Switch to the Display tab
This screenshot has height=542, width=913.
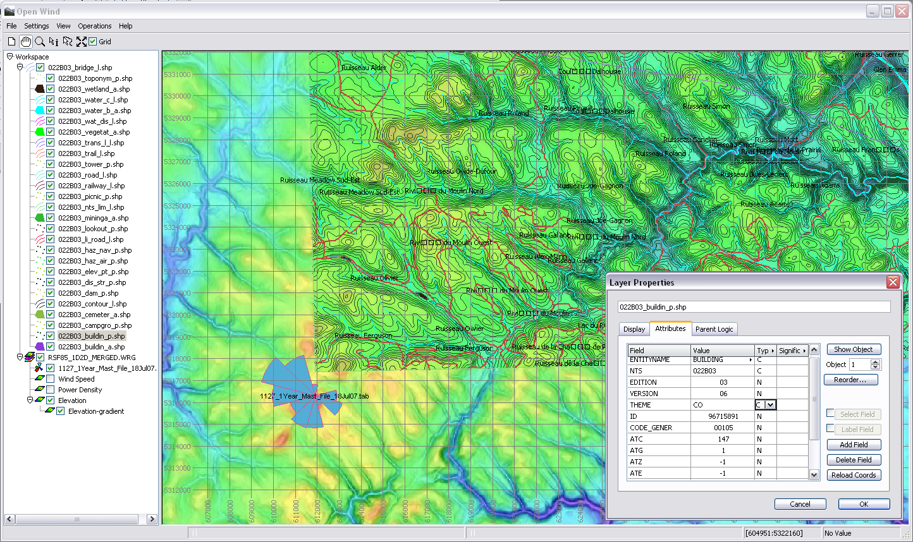click(x=634, y=329)
